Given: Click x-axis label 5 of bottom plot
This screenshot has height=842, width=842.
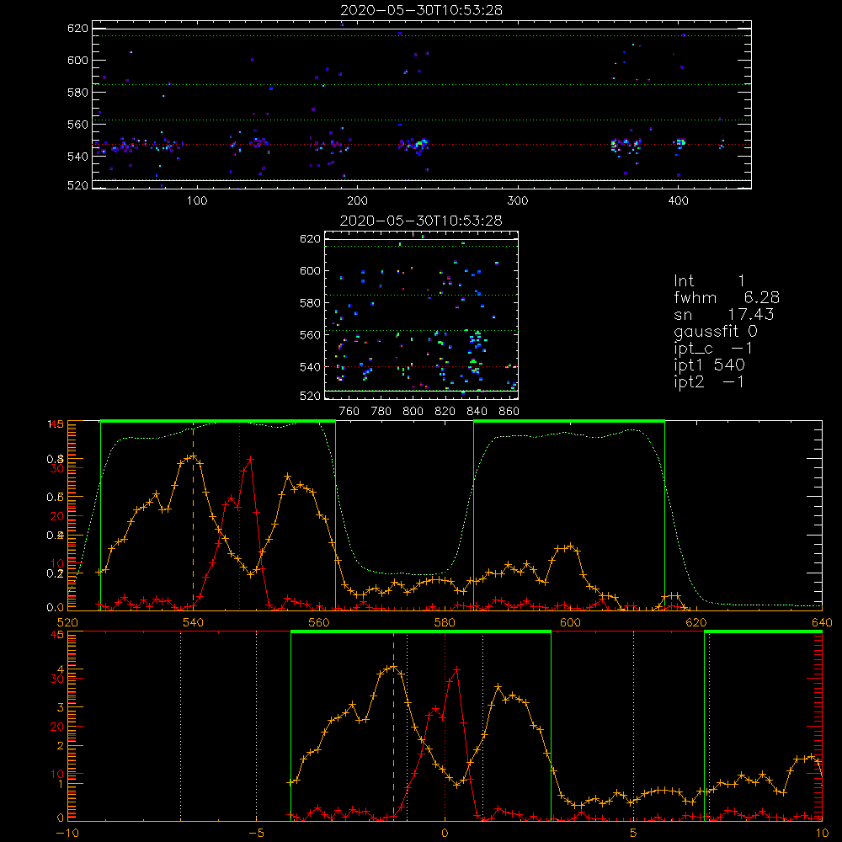Looking at the screenshot, I should pos(633,833).
